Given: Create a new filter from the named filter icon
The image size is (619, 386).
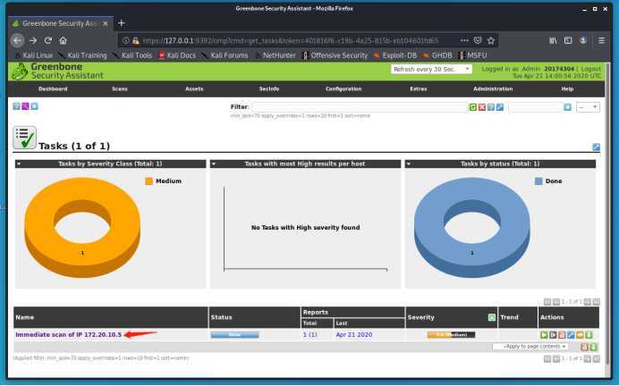Looking at the screenshot, I should (x=567, y=107).
